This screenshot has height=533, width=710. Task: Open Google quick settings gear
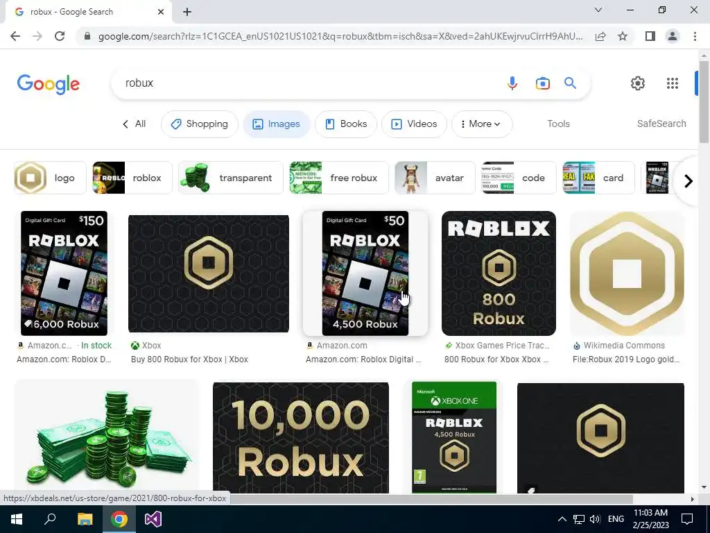(638, 83)
